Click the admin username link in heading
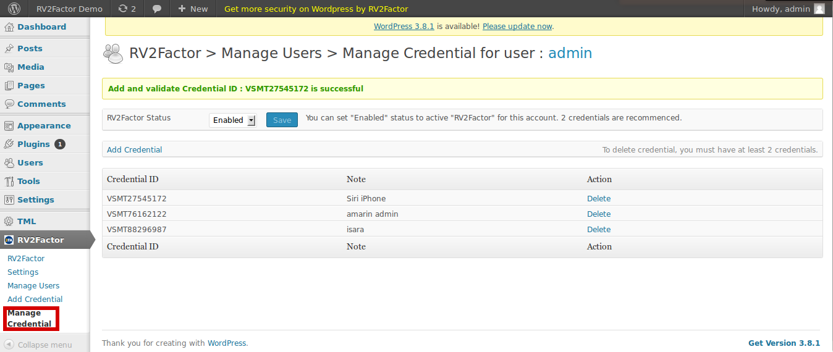This screenshot has height=352, width=833. pyautogui.click(x=570, y=53)
